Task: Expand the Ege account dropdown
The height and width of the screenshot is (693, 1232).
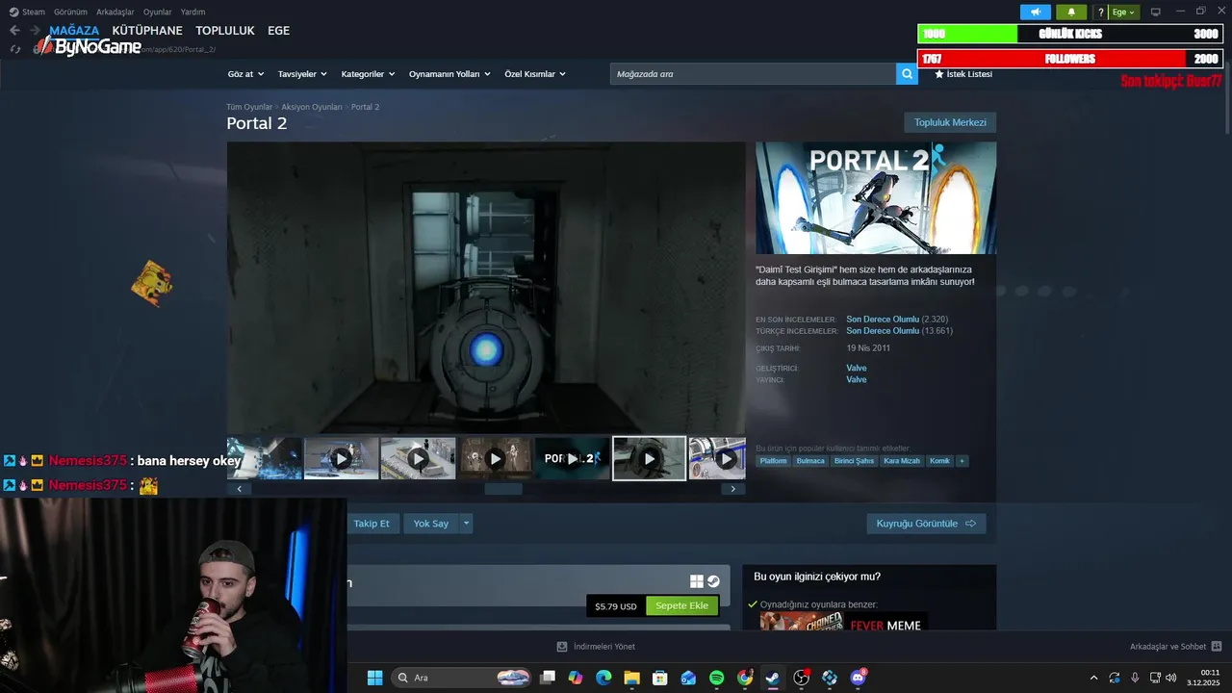Action: [x=1124, y=12]
